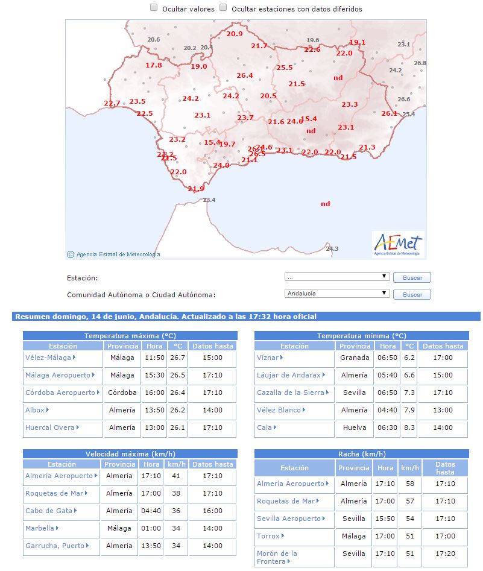This screenshot has height=571, width=483.
Task: Click the arrow icon next to Córdoba Aeropuerto
Action: (98, 393)
